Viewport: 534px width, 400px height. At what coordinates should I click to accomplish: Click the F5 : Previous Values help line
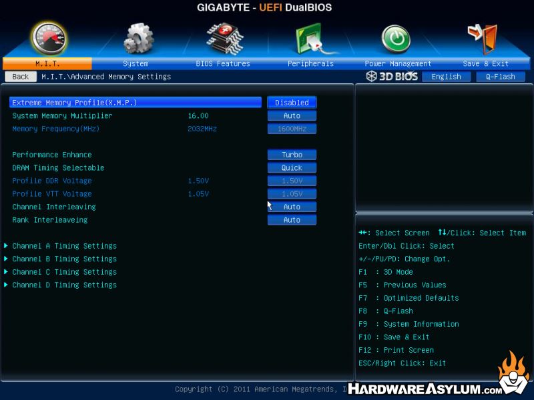tap(403, 285)
